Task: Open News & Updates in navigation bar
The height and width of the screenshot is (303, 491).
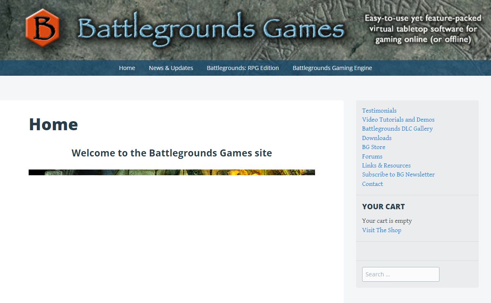Action: click(x=171, y=68)
